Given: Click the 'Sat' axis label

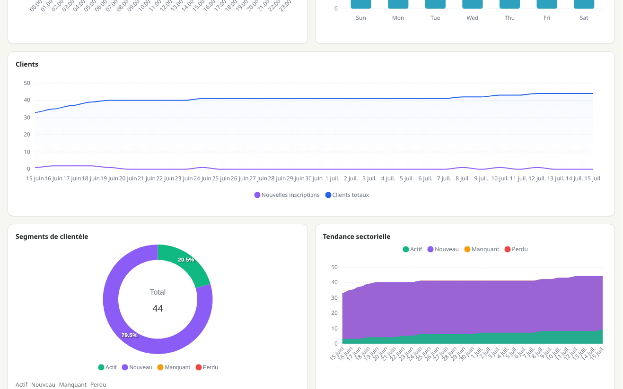Looking at the screenshot, I should [x=584, y=18].
